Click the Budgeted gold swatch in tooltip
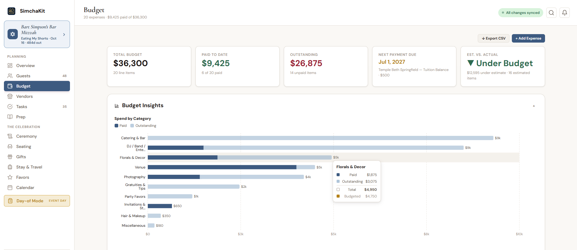The image size is (577, 250). [338, 196]
